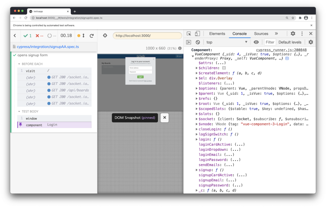Open DevTools settings gear next to tabs

[293, 34]
